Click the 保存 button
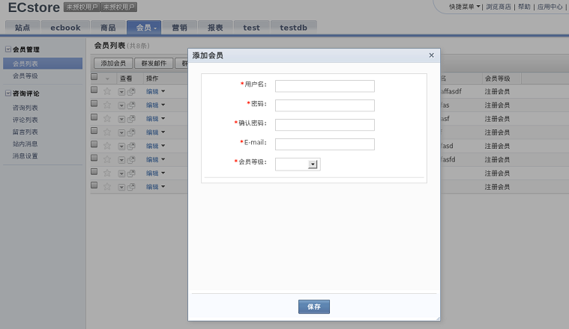The height and width of the screenshot is (329, 569). 313,307
